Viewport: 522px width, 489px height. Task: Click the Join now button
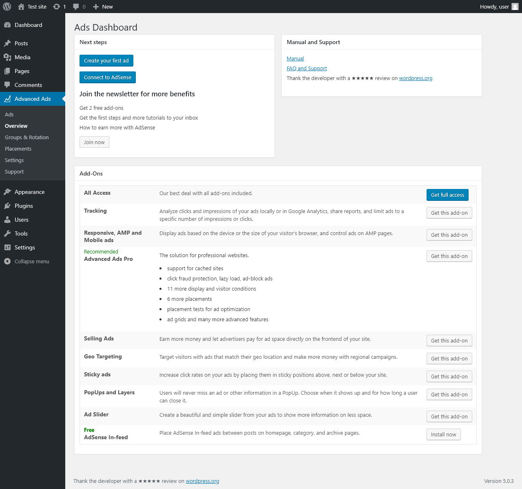point(94,142)
